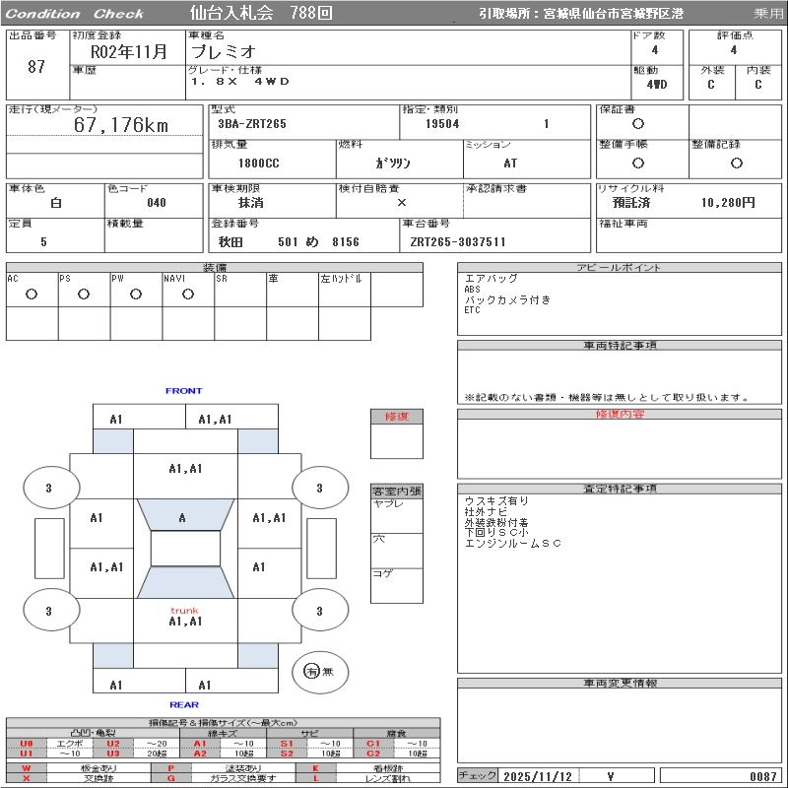Toggle the NAVI equipment circle mark
Screen dimensions: 788x788
point(187,294)
